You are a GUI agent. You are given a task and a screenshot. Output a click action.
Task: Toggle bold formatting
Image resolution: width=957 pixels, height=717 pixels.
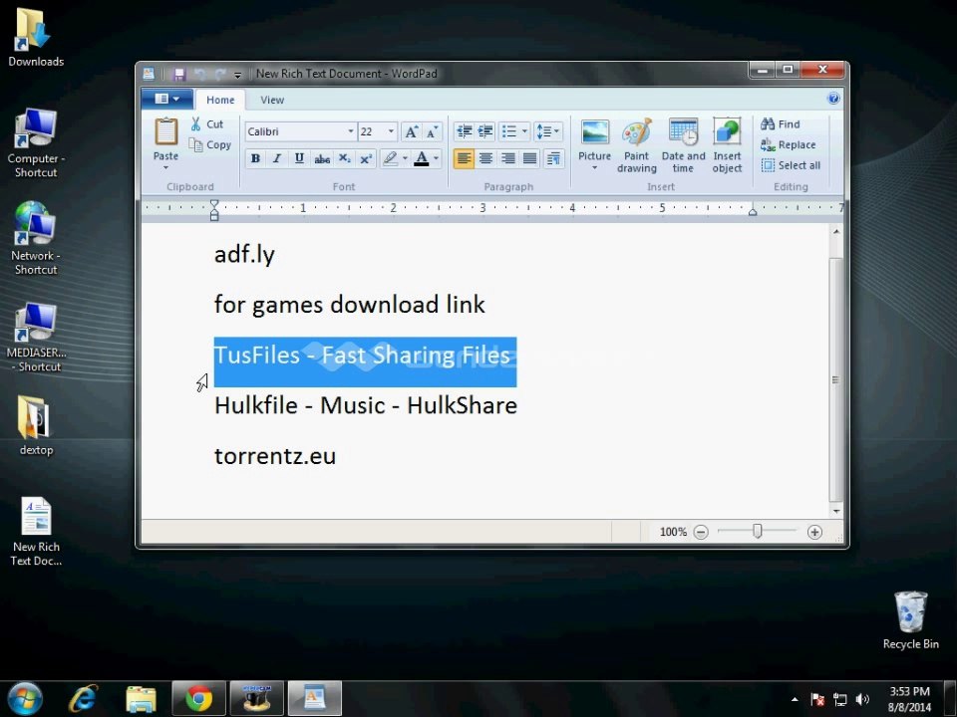(256, 158)
